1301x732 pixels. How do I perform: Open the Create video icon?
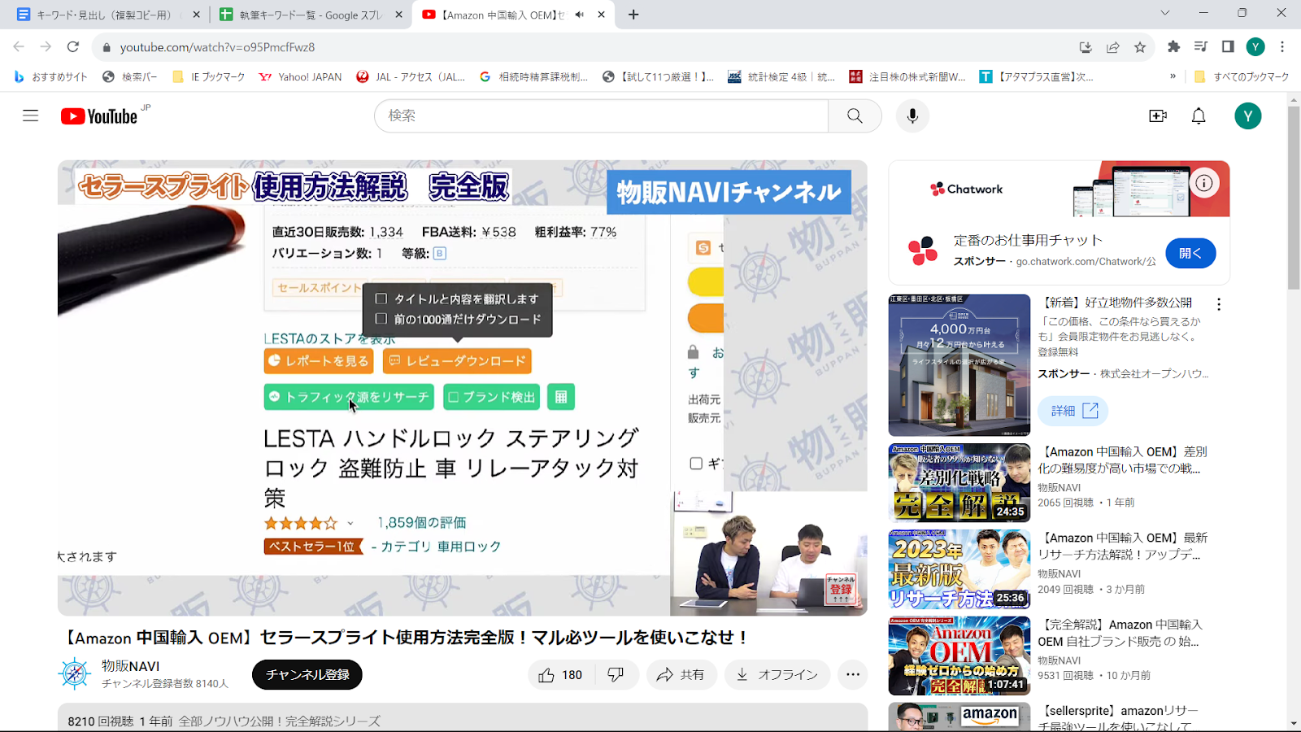coord(1158,116)
